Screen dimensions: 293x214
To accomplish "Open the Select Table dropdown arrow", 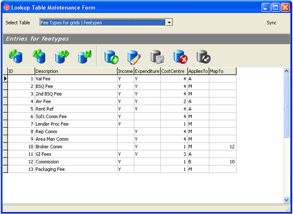I will click(169, 22).
